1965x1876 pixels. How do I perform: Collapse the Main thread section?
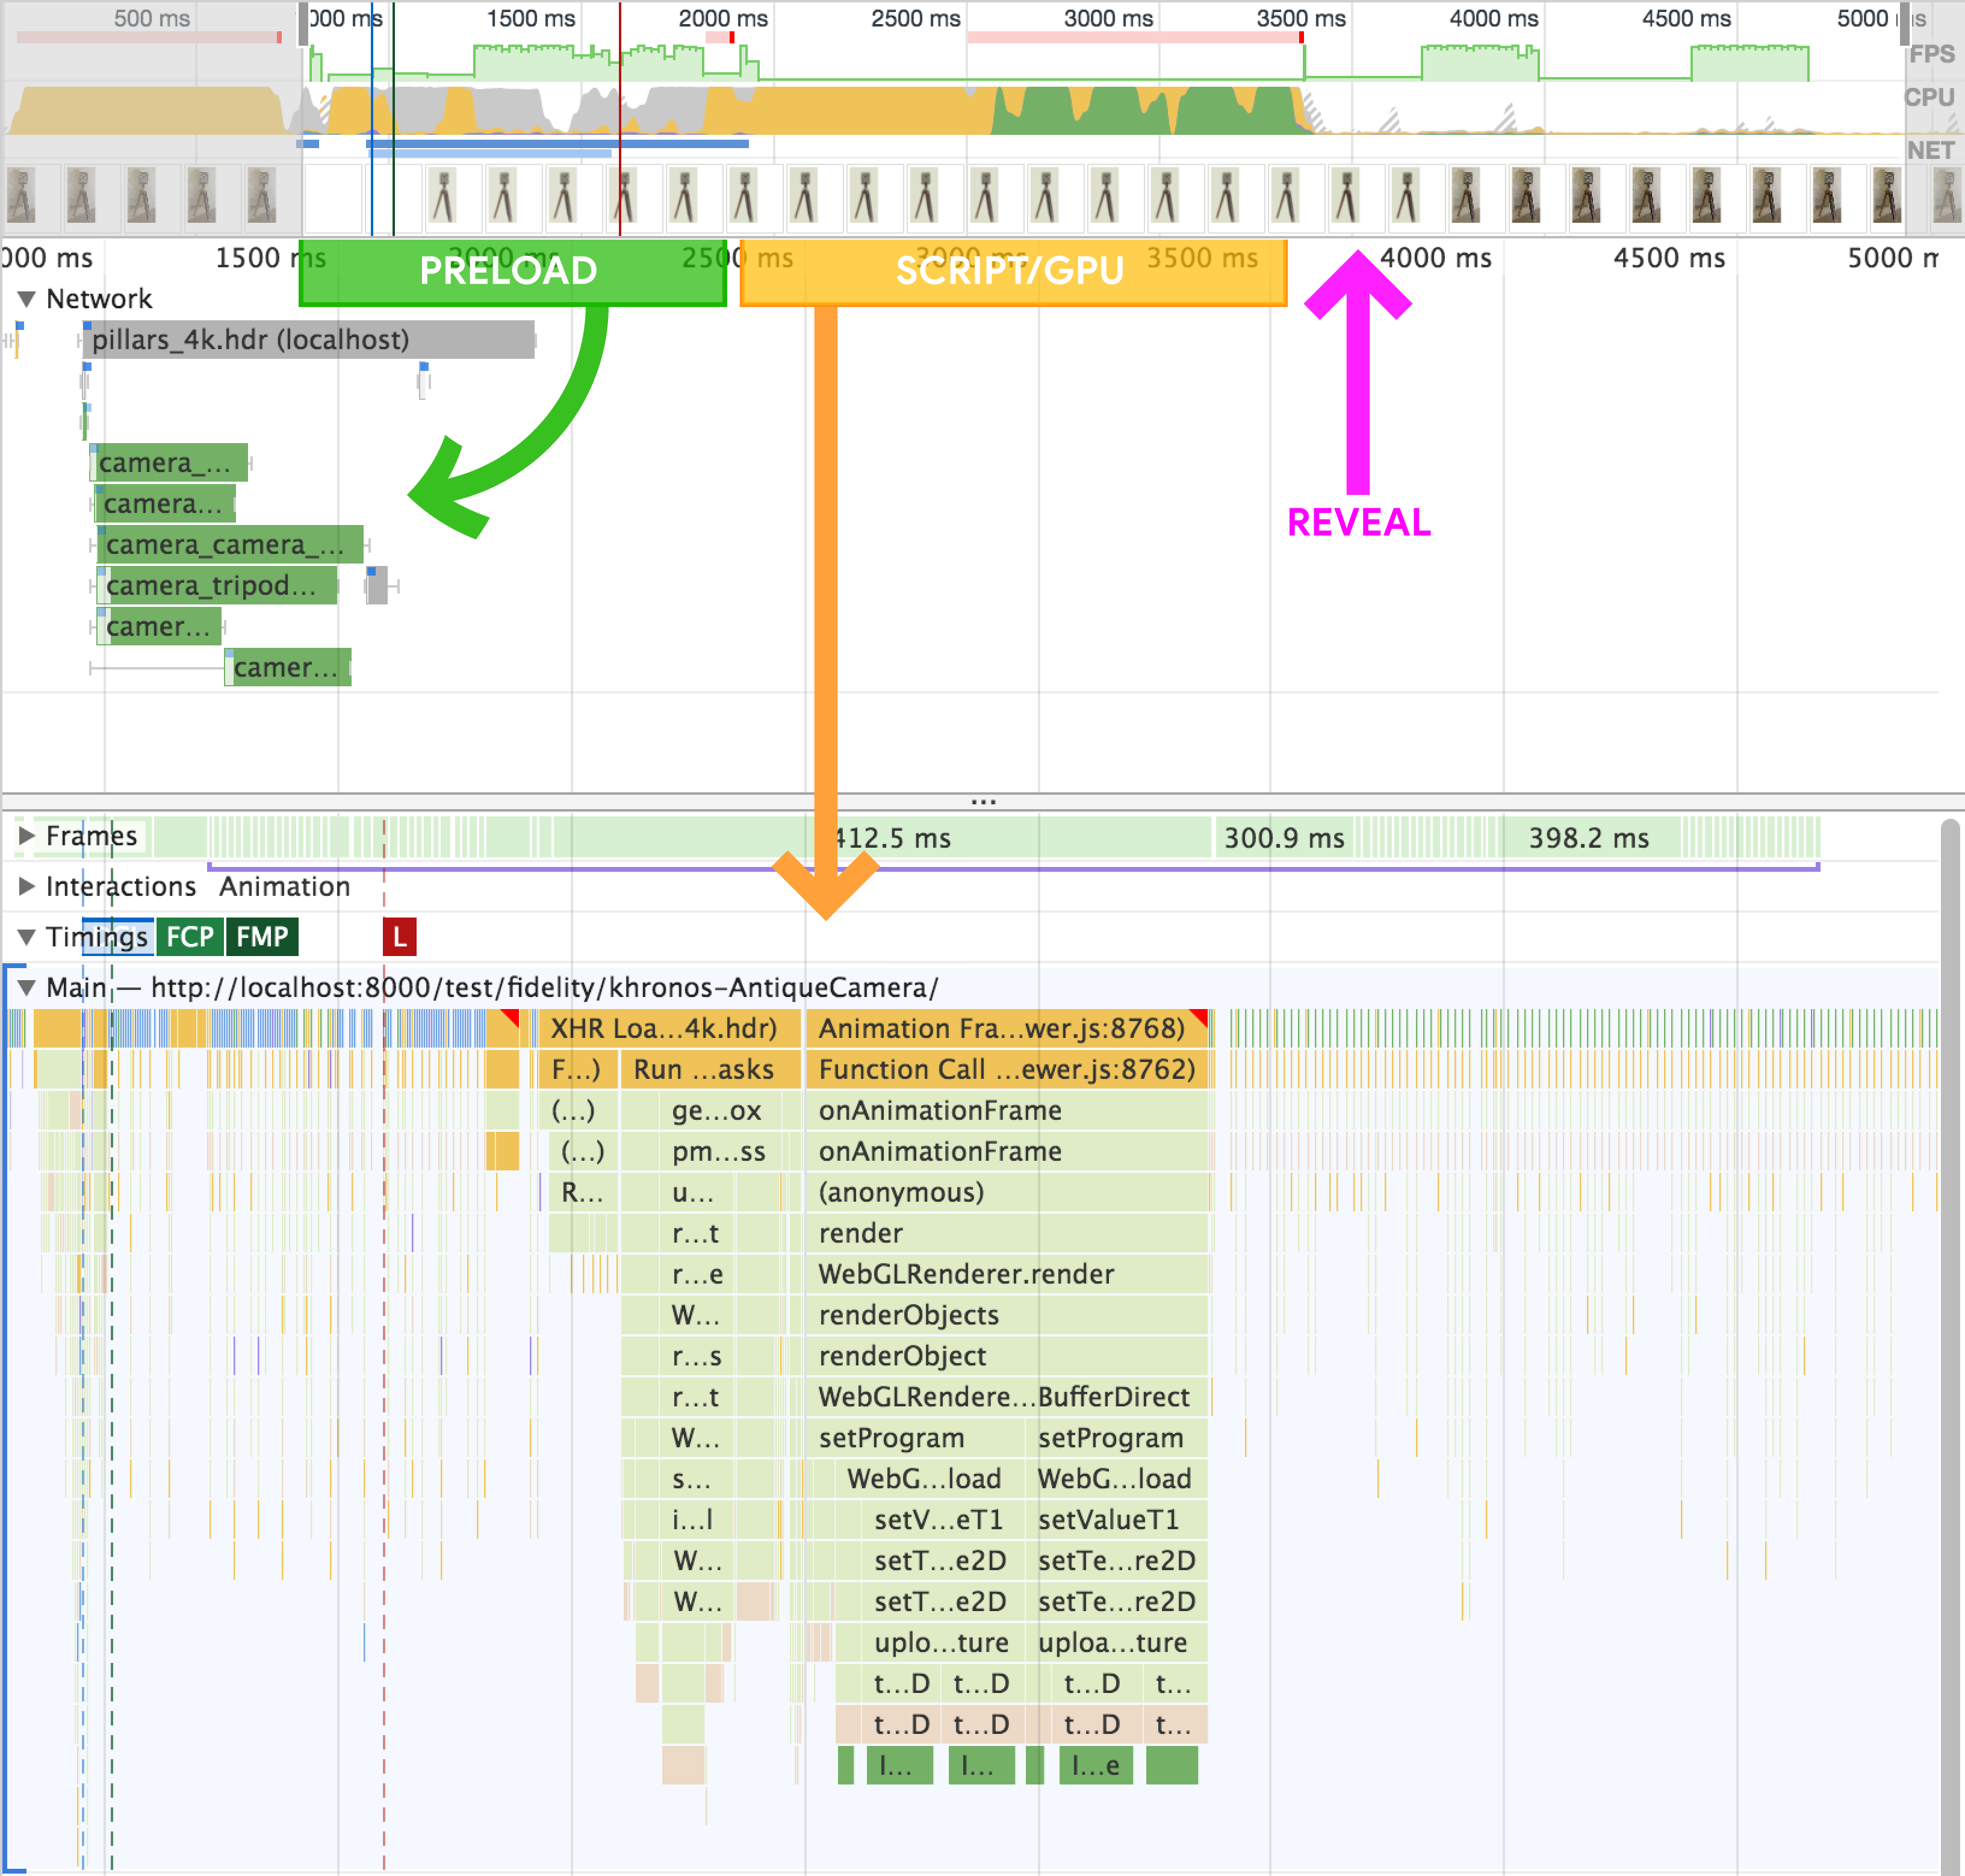click(27, 988)
